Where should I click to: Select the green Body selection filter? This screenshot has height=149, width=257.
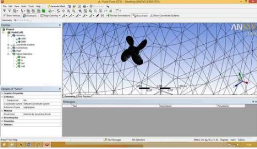tap(43, 11)
